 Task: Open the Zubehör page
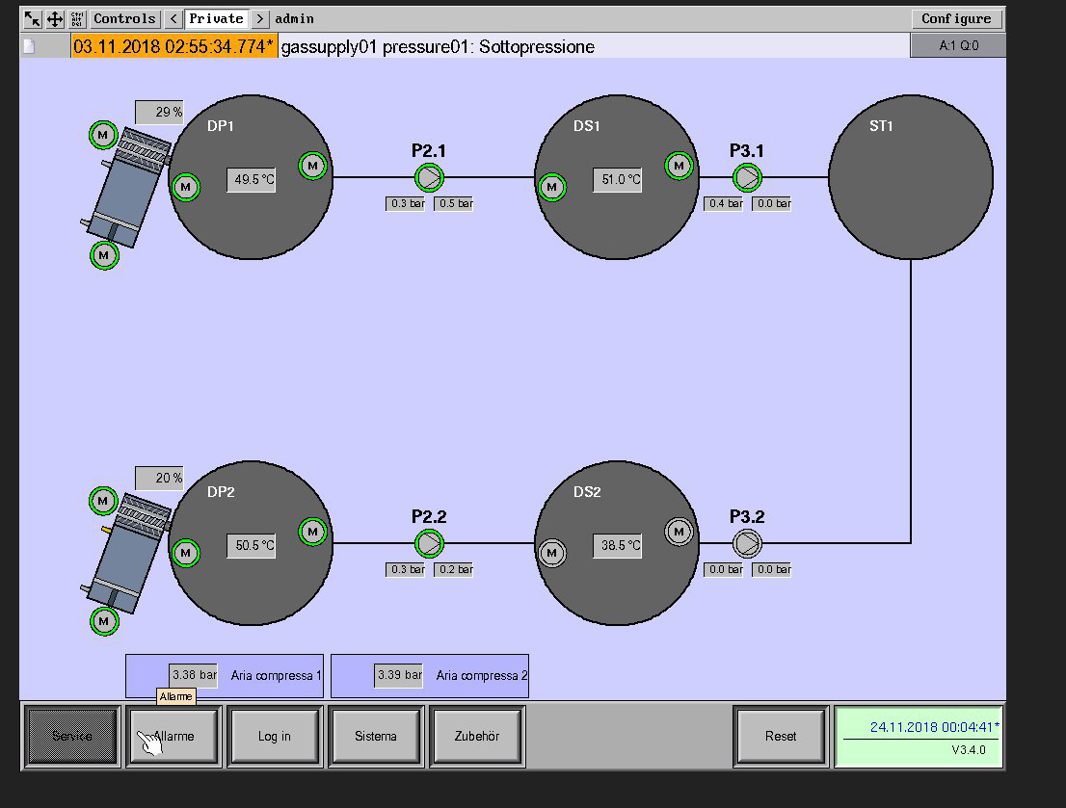pyautogui.click(x=477, y=737)
